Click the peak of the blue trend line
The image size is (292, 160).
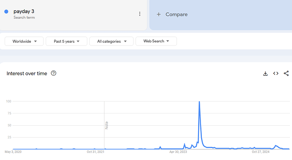pyautogui.click(x=199, y=102)
